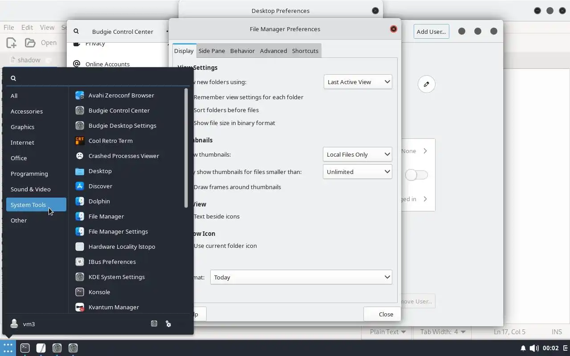Switch to the Behavior tab

(x=242, y=51)
